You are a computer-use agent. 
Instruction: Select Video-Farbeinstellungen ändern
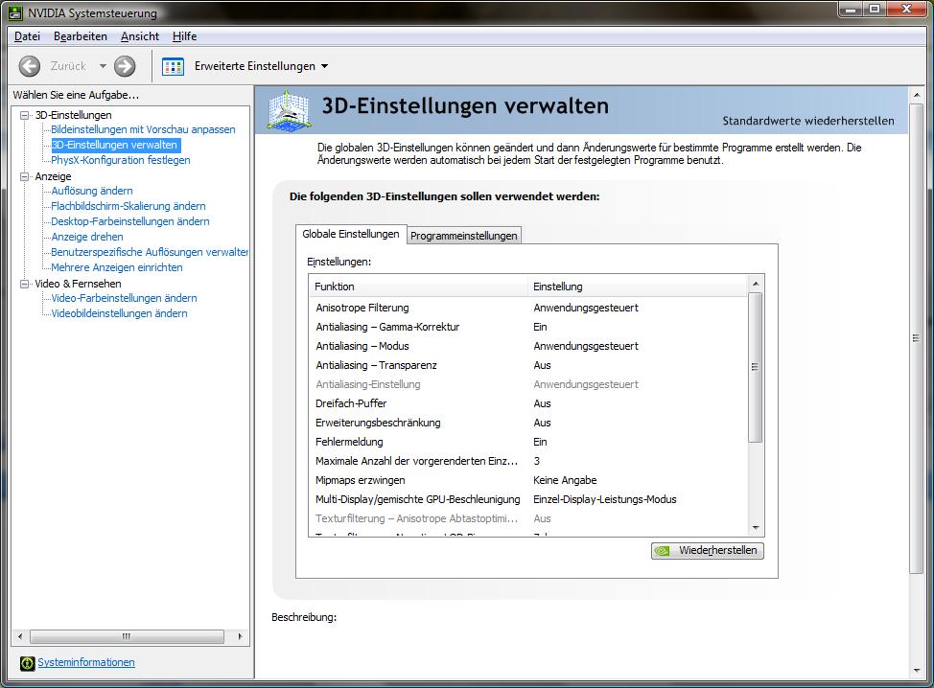coord(124,298)
